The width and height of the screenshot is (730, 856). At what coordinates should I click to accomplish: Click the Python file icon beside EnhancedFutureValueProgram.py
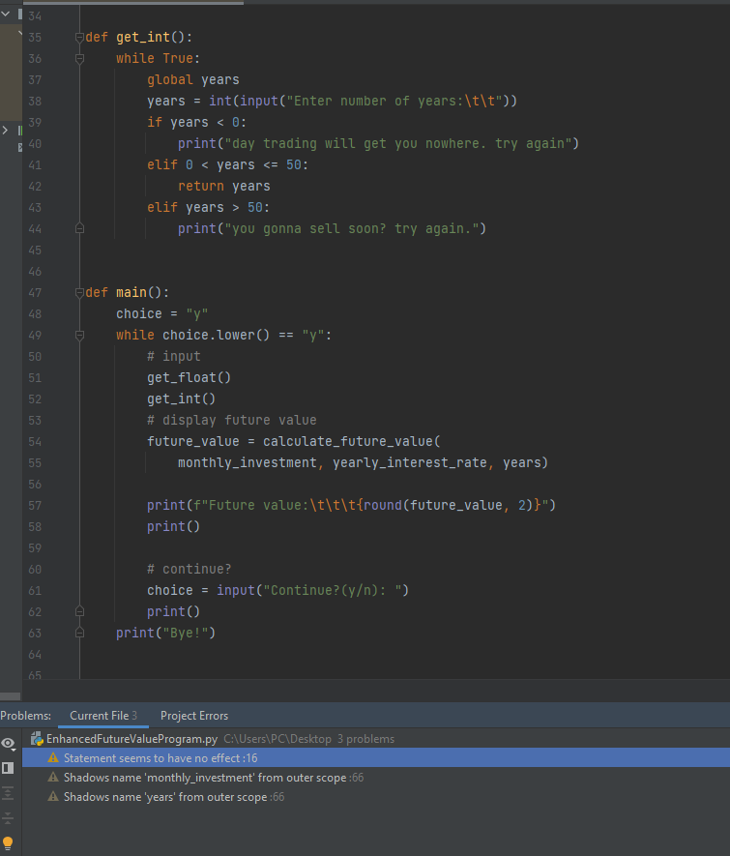tap(37, 739)
